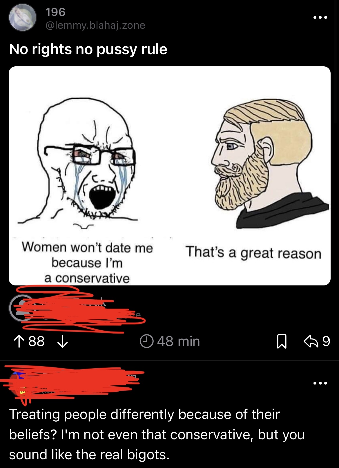Visit the @lemmy.blahaj.zone instance link
Screen dimensions: 339x468
pos(95,25)
